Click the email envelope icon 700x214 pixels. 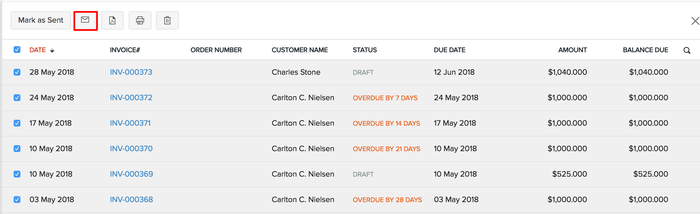(85, 20)
